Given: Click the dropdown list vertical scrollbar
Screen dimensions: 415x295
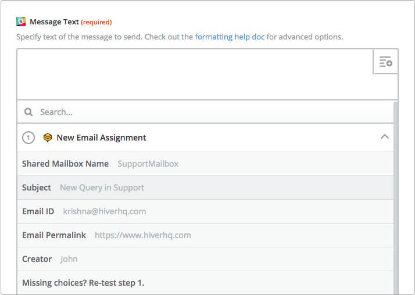Looking at the screenshot, I should point(395,197).
